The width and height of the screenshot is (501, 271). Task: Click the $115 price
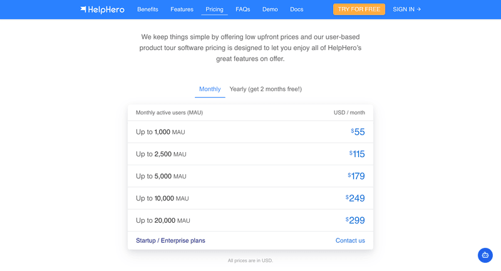pyautogui.click(x=358, y=154)
